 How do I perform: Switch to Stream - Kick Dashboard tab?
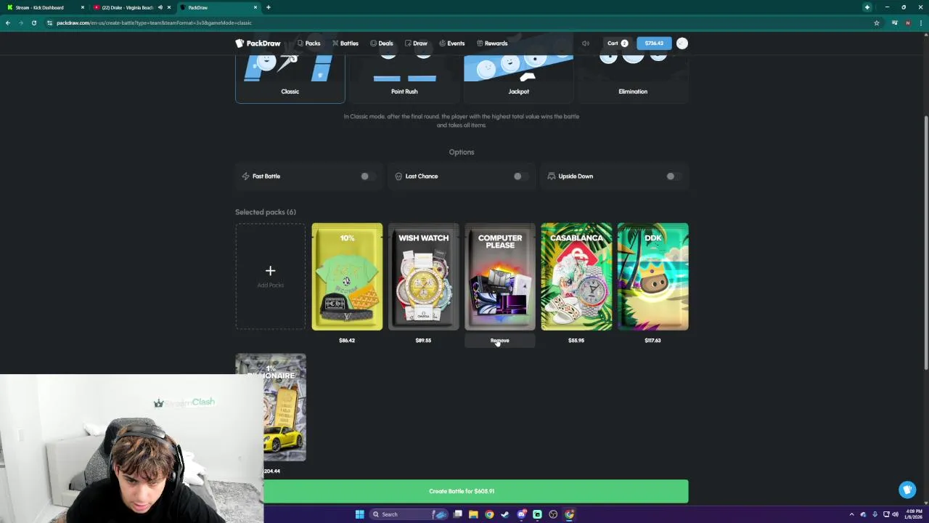coord(46,7)
